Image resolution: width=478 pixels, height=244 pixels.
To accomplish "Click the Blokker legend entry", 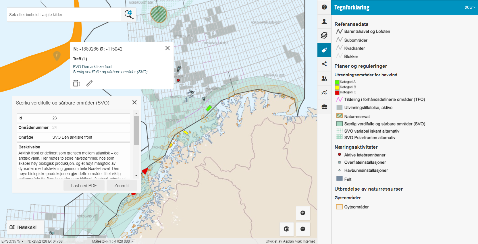I will [351, 57].
